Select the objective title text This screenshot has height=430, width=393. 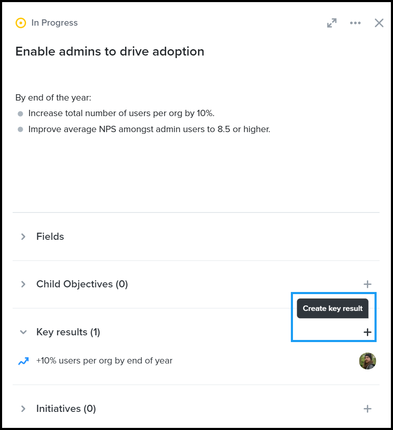(109, 51)
